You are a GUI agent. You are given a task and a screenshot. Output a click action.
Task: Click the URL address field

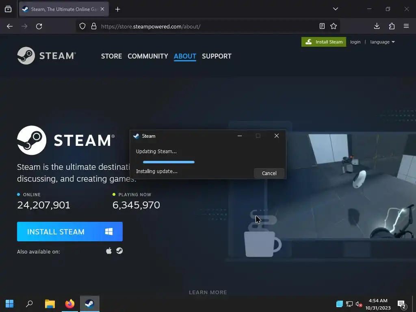click(207, 26)
